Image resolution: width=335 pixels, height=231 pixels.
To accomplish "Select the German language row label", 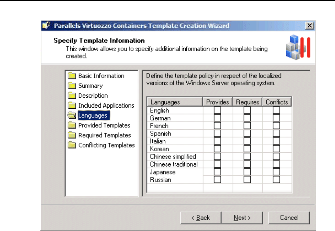I will tap(160, 118).
